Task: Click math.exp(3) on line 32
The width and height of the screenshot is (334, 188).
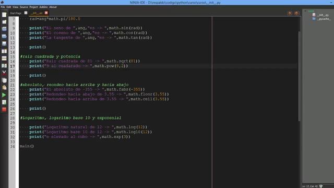Action: [x=115, y=137]
